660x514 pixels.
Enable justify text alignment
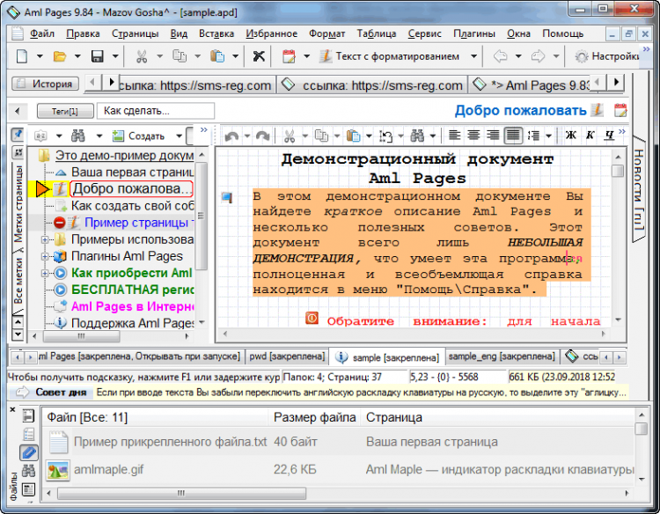(x=511, y=136)
